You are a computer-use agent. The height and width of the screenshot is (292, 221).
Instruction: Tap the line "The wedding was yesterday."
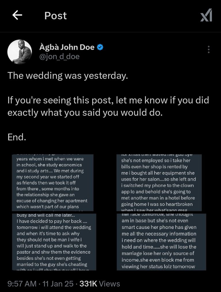67,76
